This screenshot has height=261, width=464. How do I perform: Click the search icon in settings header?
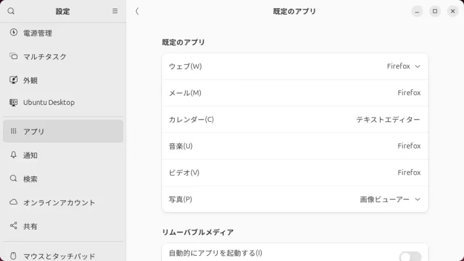click(x=11, y=11)
